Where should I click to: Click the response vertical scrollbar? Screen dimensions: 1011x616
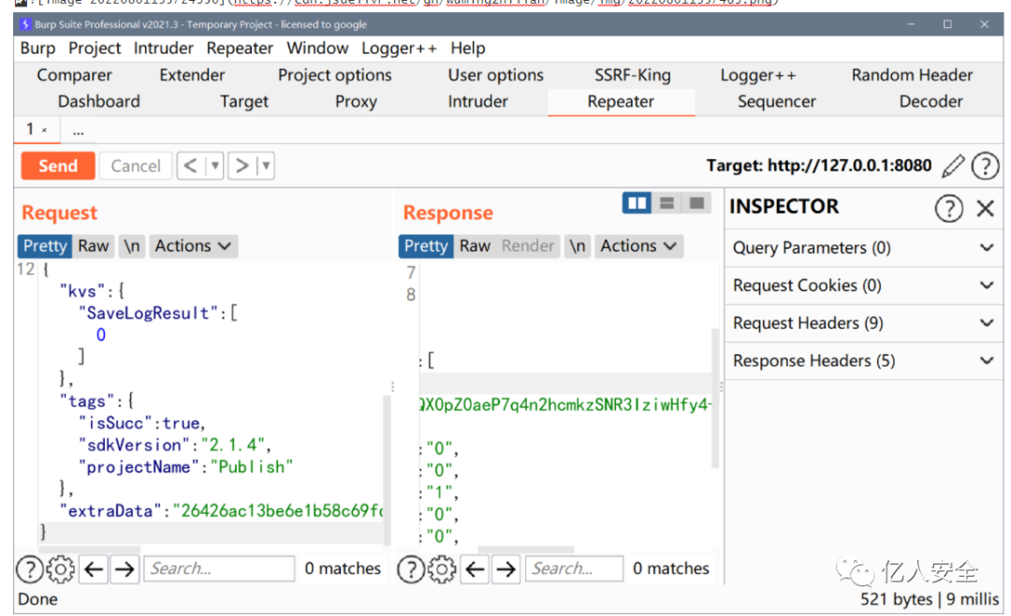pyautogui.click(x=715, y=398)
